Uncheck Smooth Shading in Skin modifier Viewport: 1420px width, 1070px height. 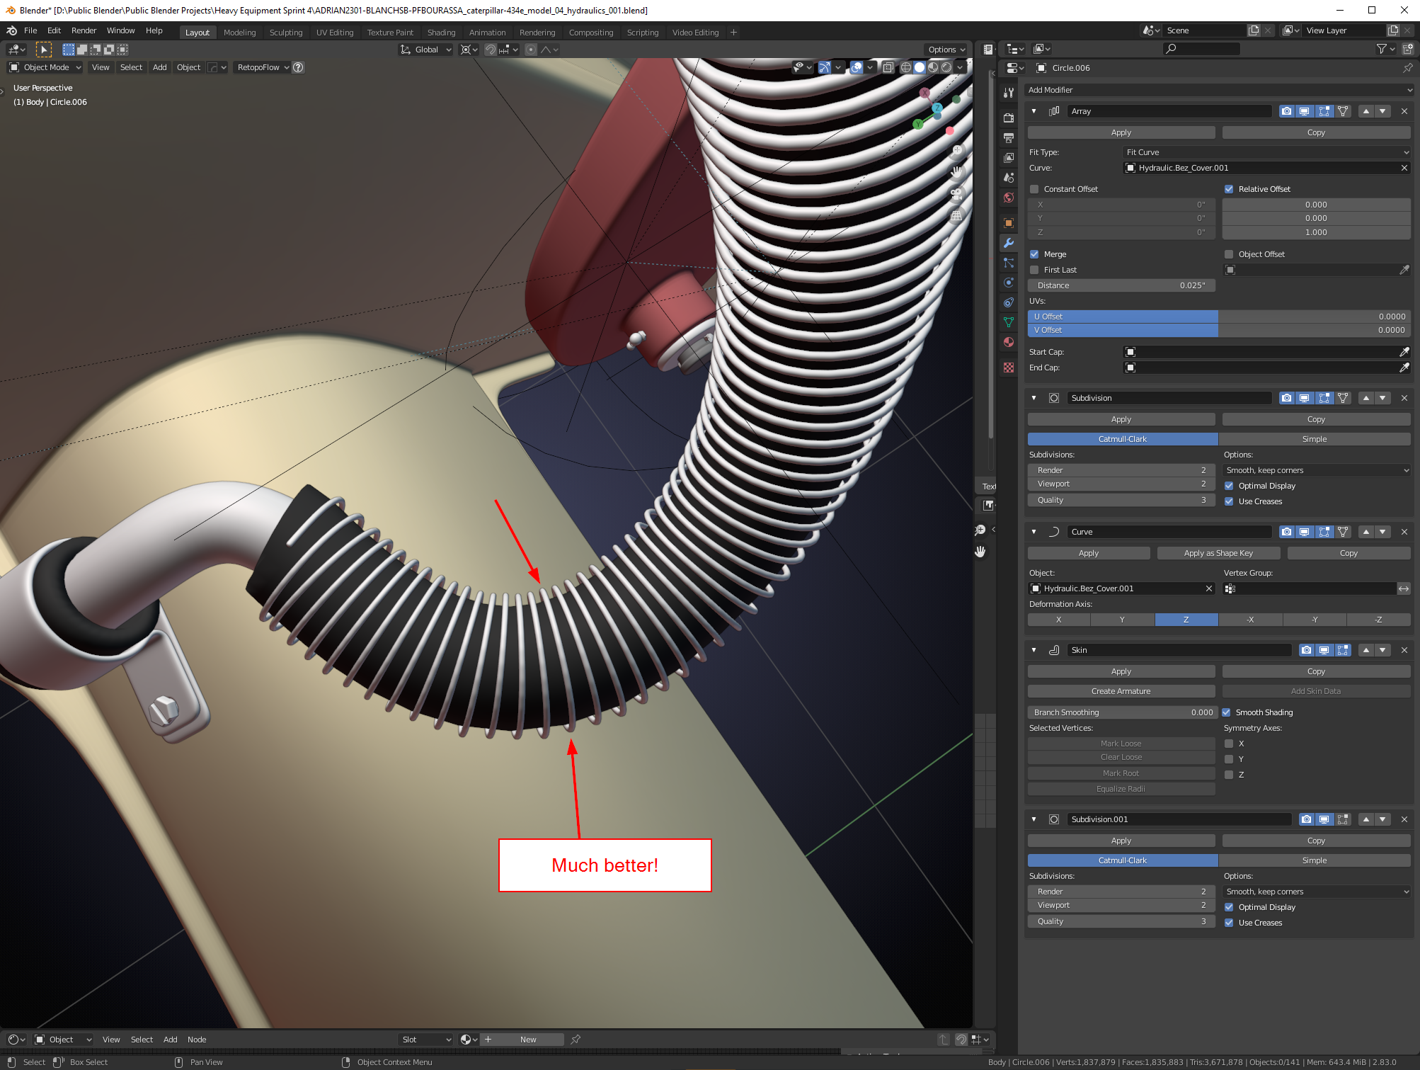tap(1227, 712)
